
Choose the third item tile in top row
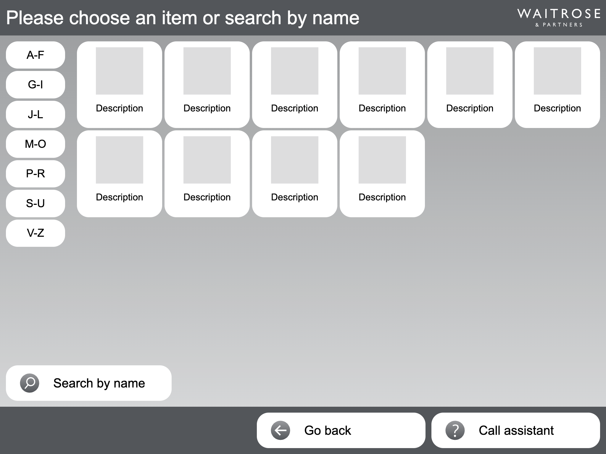pyautogui.click(x=295, y=85)
